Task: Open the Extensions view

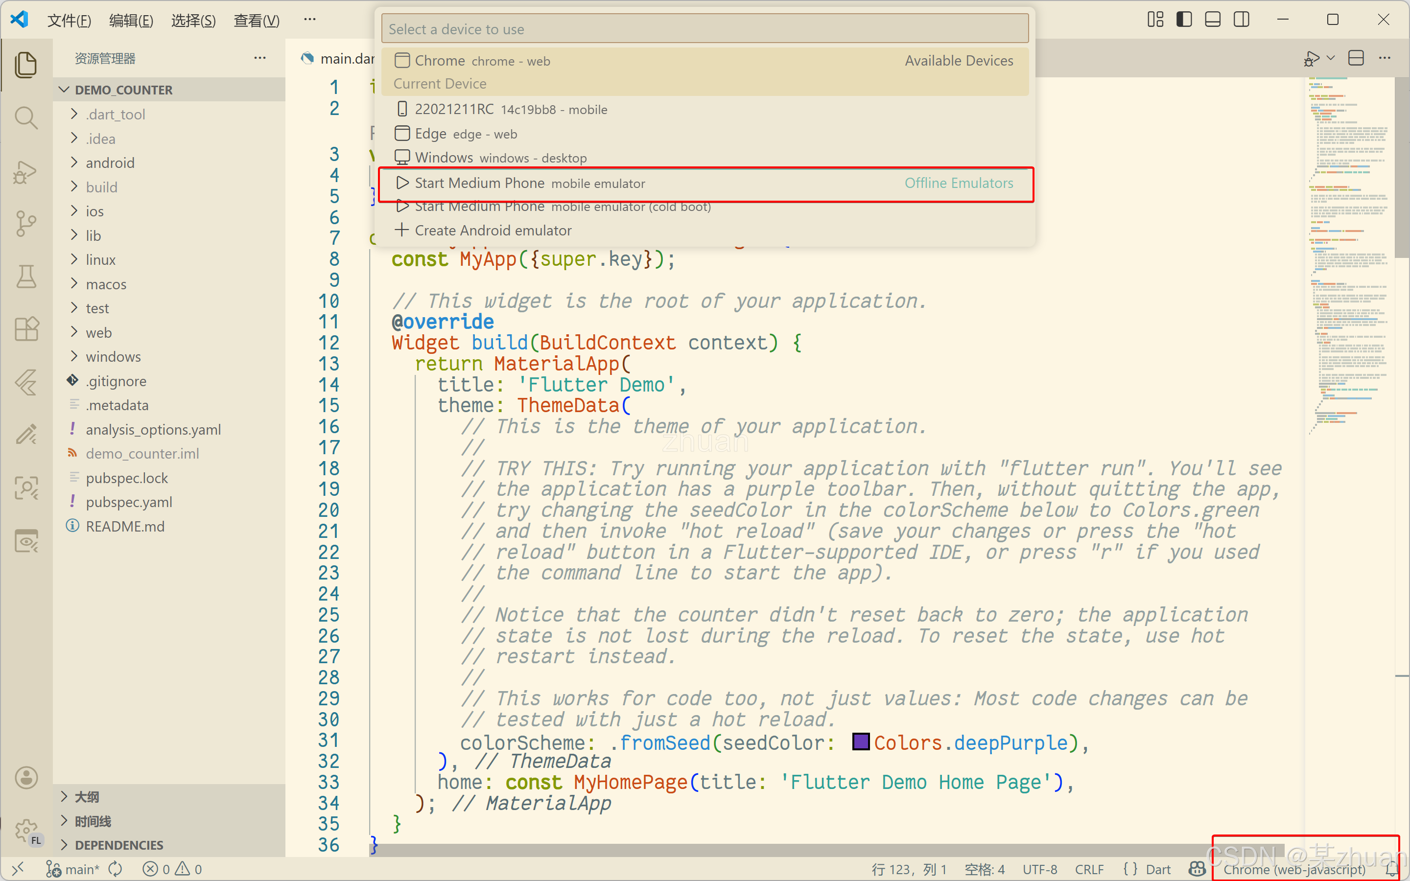Action: tap(25, 329)
